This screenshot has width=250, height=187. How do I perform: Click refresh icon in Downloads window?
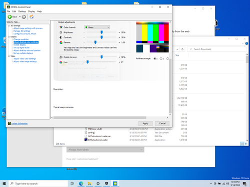pyautogui.click(x=182, y=49)
